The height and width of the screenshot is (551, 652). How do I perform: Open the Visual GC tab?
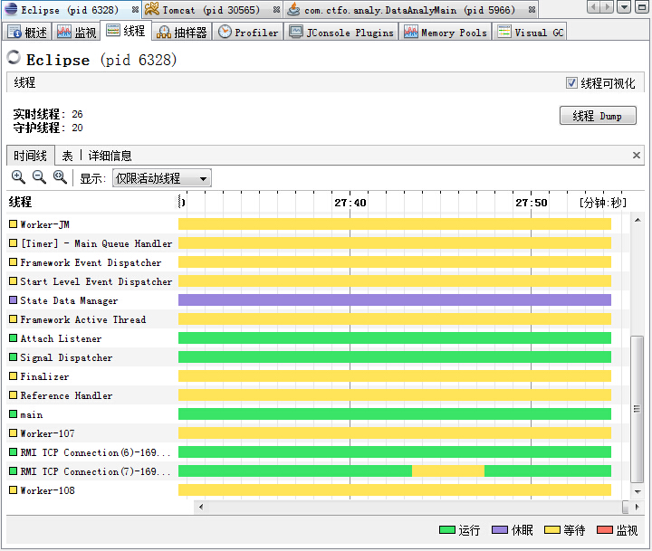click(x=530, y=32)
